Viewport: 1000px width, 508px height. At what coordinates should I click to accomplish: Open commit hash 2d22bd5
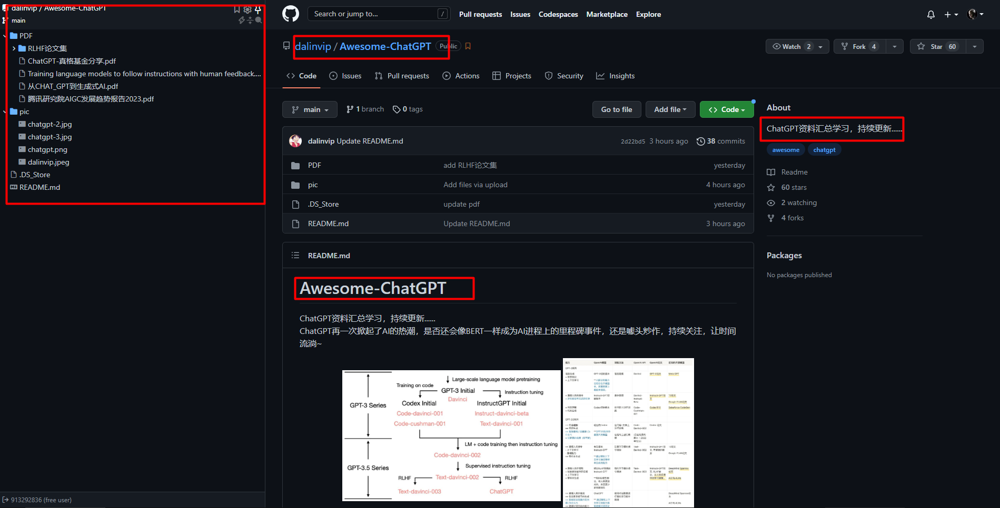[x=633, y=141]
